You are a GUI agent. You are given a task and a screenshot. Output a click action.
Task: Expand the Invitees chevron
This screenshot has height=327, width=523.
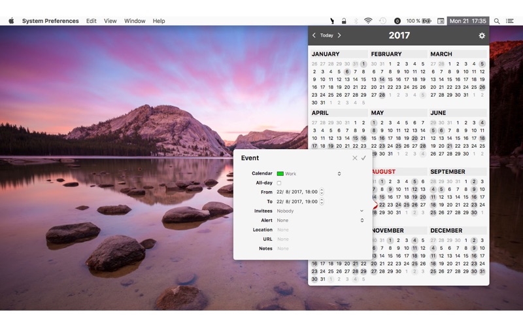(x=362, y=211)
